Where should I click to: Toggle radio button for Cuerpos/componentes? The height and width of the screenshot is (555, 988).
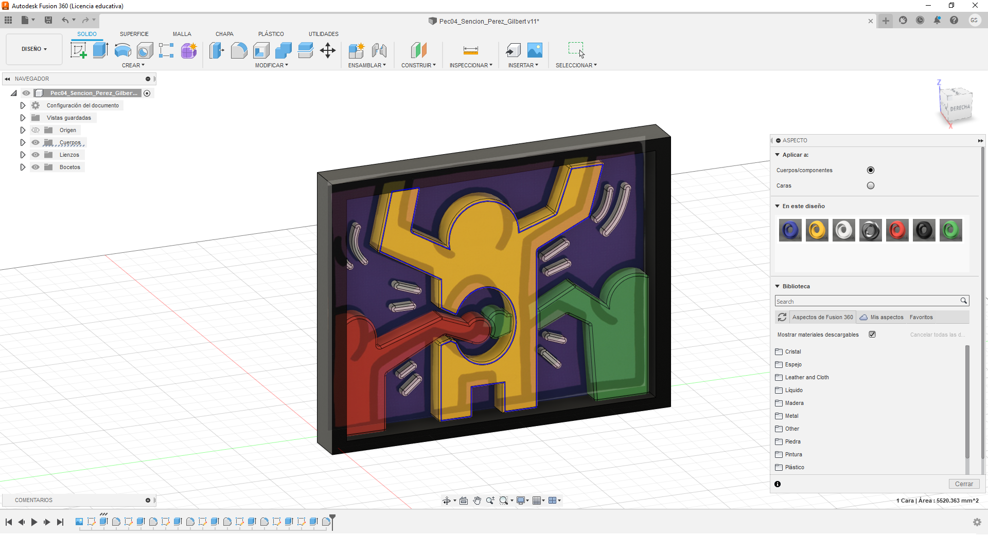click(x=871, y=170)
